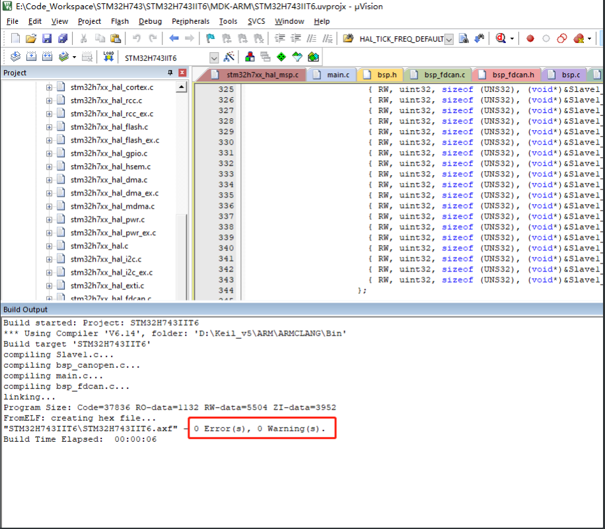Select stm32h7xx_hal_exti.c in project tree
Viewport: 605px width, 529px height.
(107, 286)
